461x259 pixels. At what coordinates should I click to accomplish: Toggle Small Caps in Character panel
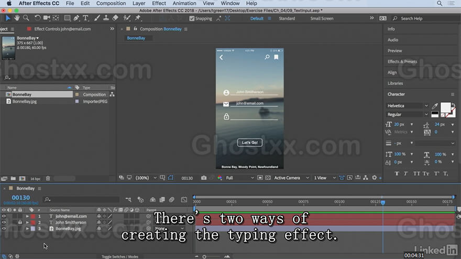coord(426,174)
